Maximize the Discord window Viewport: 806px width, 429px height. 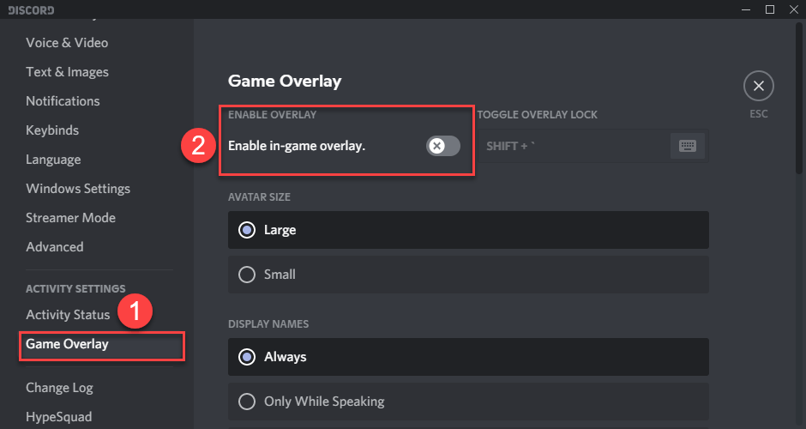point(769,9)
